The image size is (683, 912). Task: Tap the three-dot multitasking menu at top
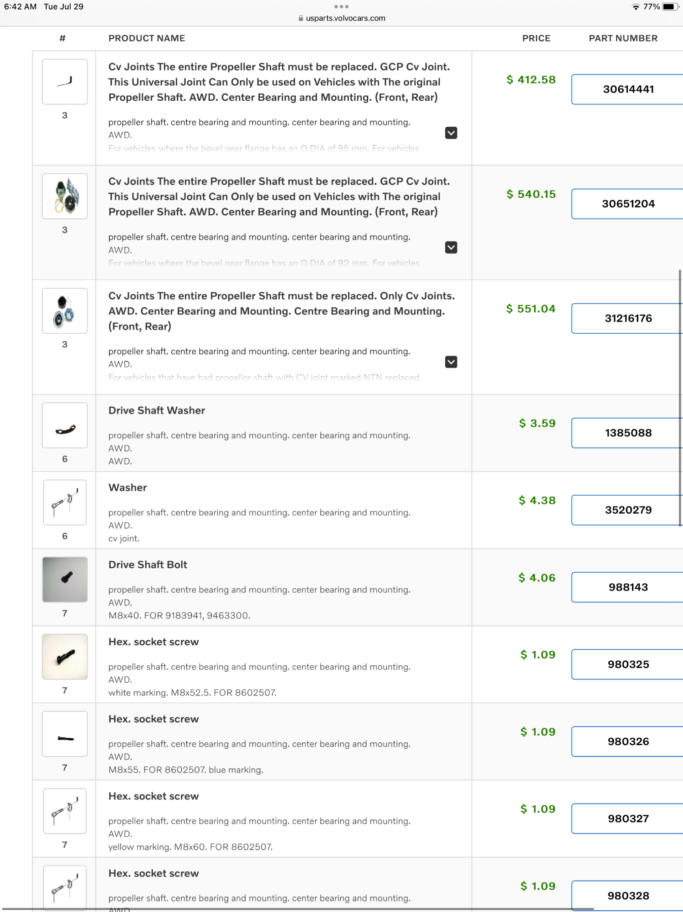coord(341,6)
